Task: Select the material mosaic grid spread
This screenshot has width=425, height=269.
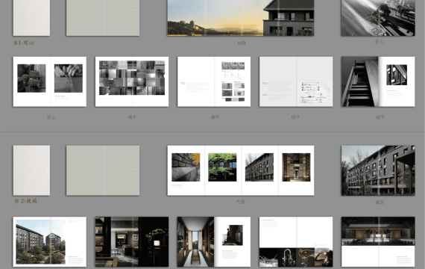Action: pos(132,81)
